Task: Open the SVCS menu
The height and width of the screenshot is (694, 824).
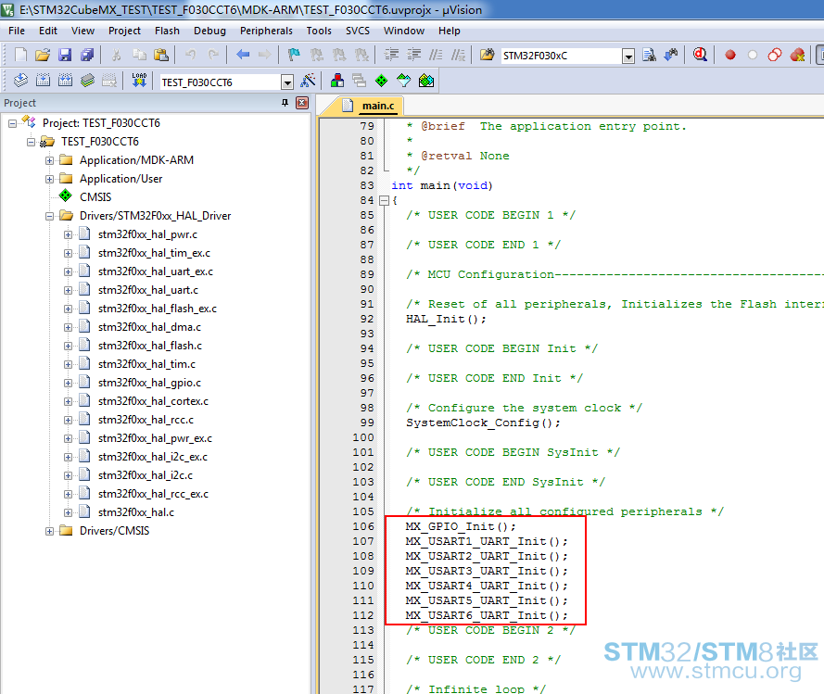Action: pyautogui.click(x=358, y=31)
